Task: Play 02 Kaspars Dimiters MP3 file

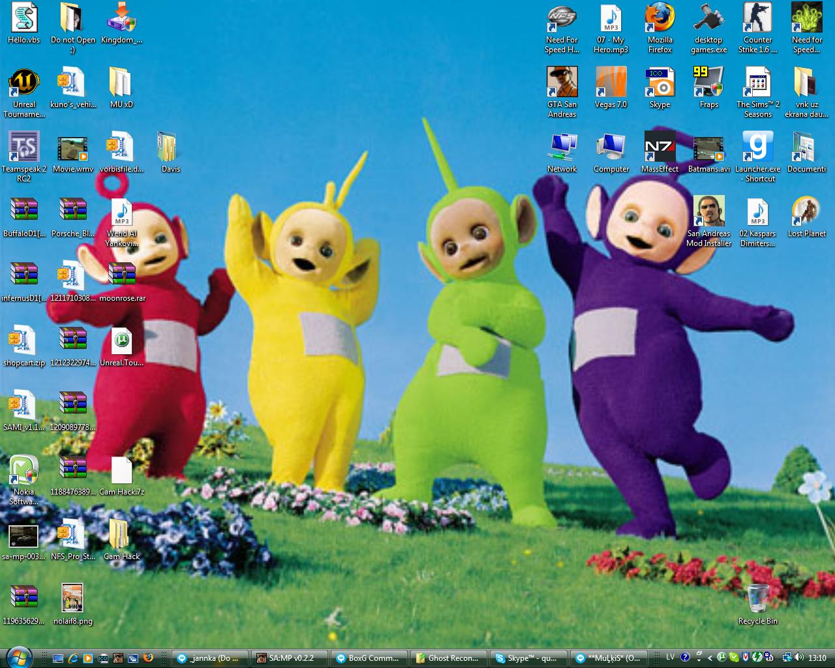Action: (x=757, y=222)
